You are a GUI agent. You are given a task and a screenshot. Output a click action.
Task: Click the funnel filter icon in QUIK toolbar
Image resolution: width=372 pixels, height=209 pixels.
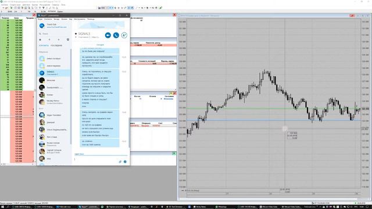click(44, 8)
